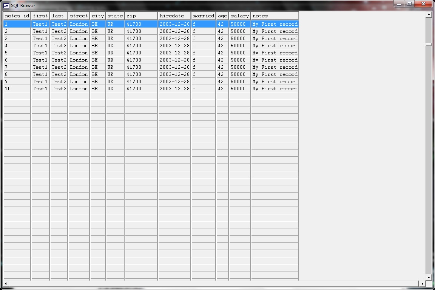
Task: Select the row with notes_id 10
Action: 16,88
